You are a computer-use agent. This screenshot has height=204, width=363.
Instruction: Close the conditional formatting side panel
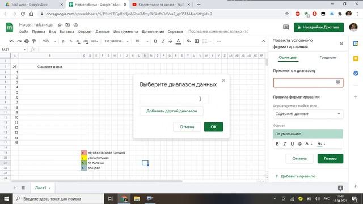(x=341, y=44)
